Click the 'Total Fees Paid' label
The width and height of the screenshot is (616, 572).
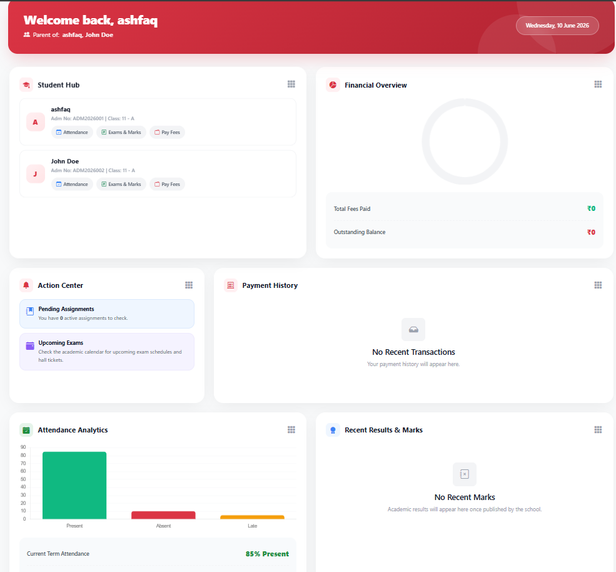click(x=352, y=209)
